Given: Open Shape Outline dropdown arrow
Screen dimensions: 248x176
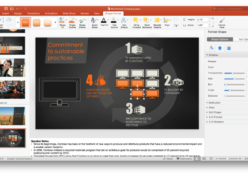Looking at the screenshot, I should [x=76, y=20].
